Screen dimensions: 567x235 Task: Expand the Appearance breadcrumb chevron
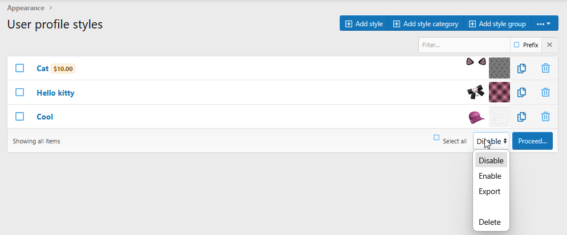(50, 7)
